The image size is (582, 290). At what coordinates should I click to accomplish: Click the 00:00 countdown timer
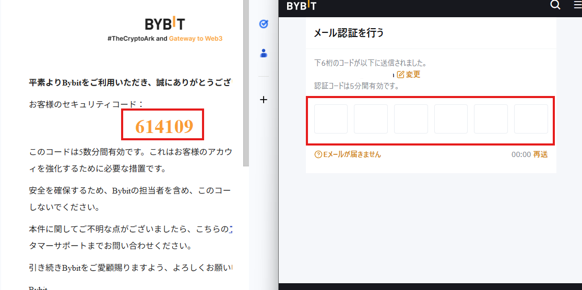521,154
